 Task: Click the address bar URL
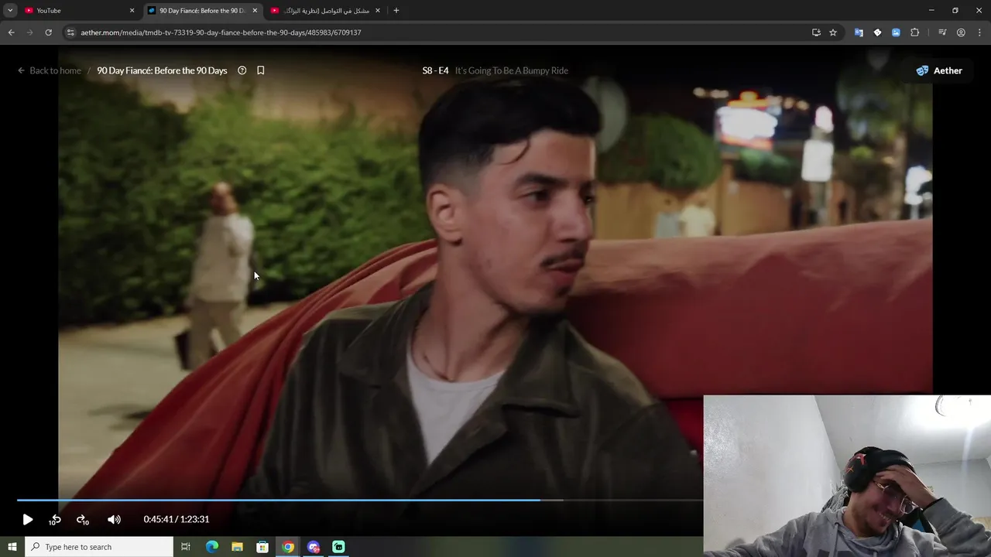pos(221,32)
